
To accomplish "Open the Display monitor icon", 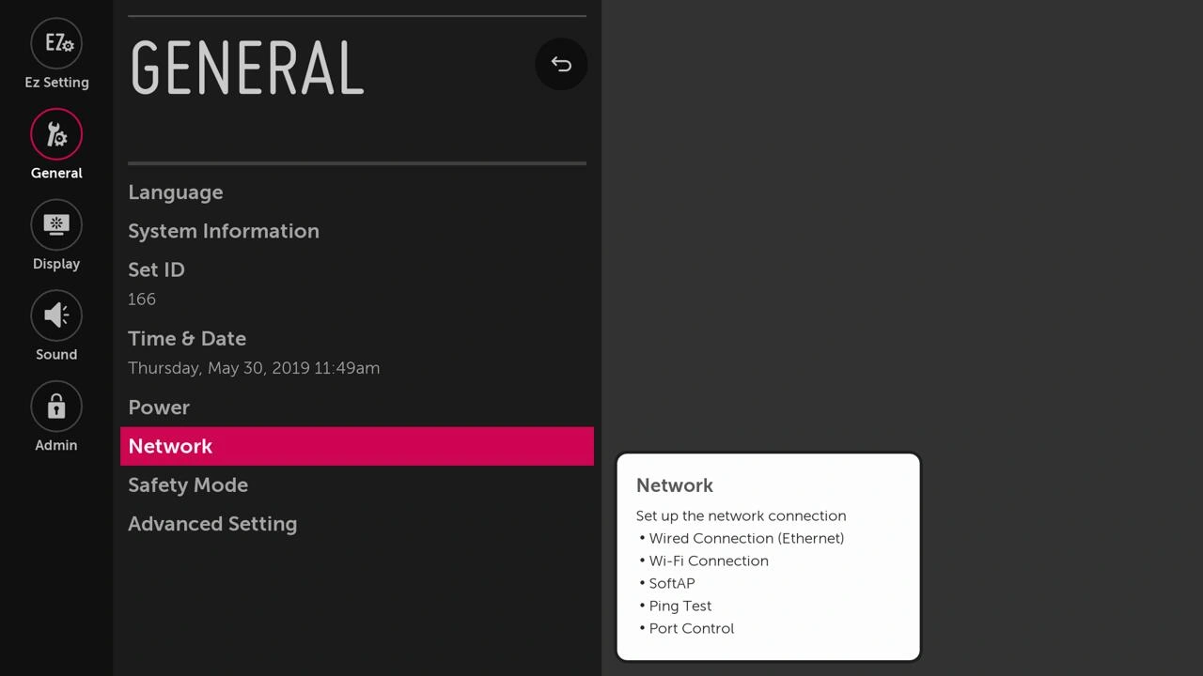I will 56,224.
